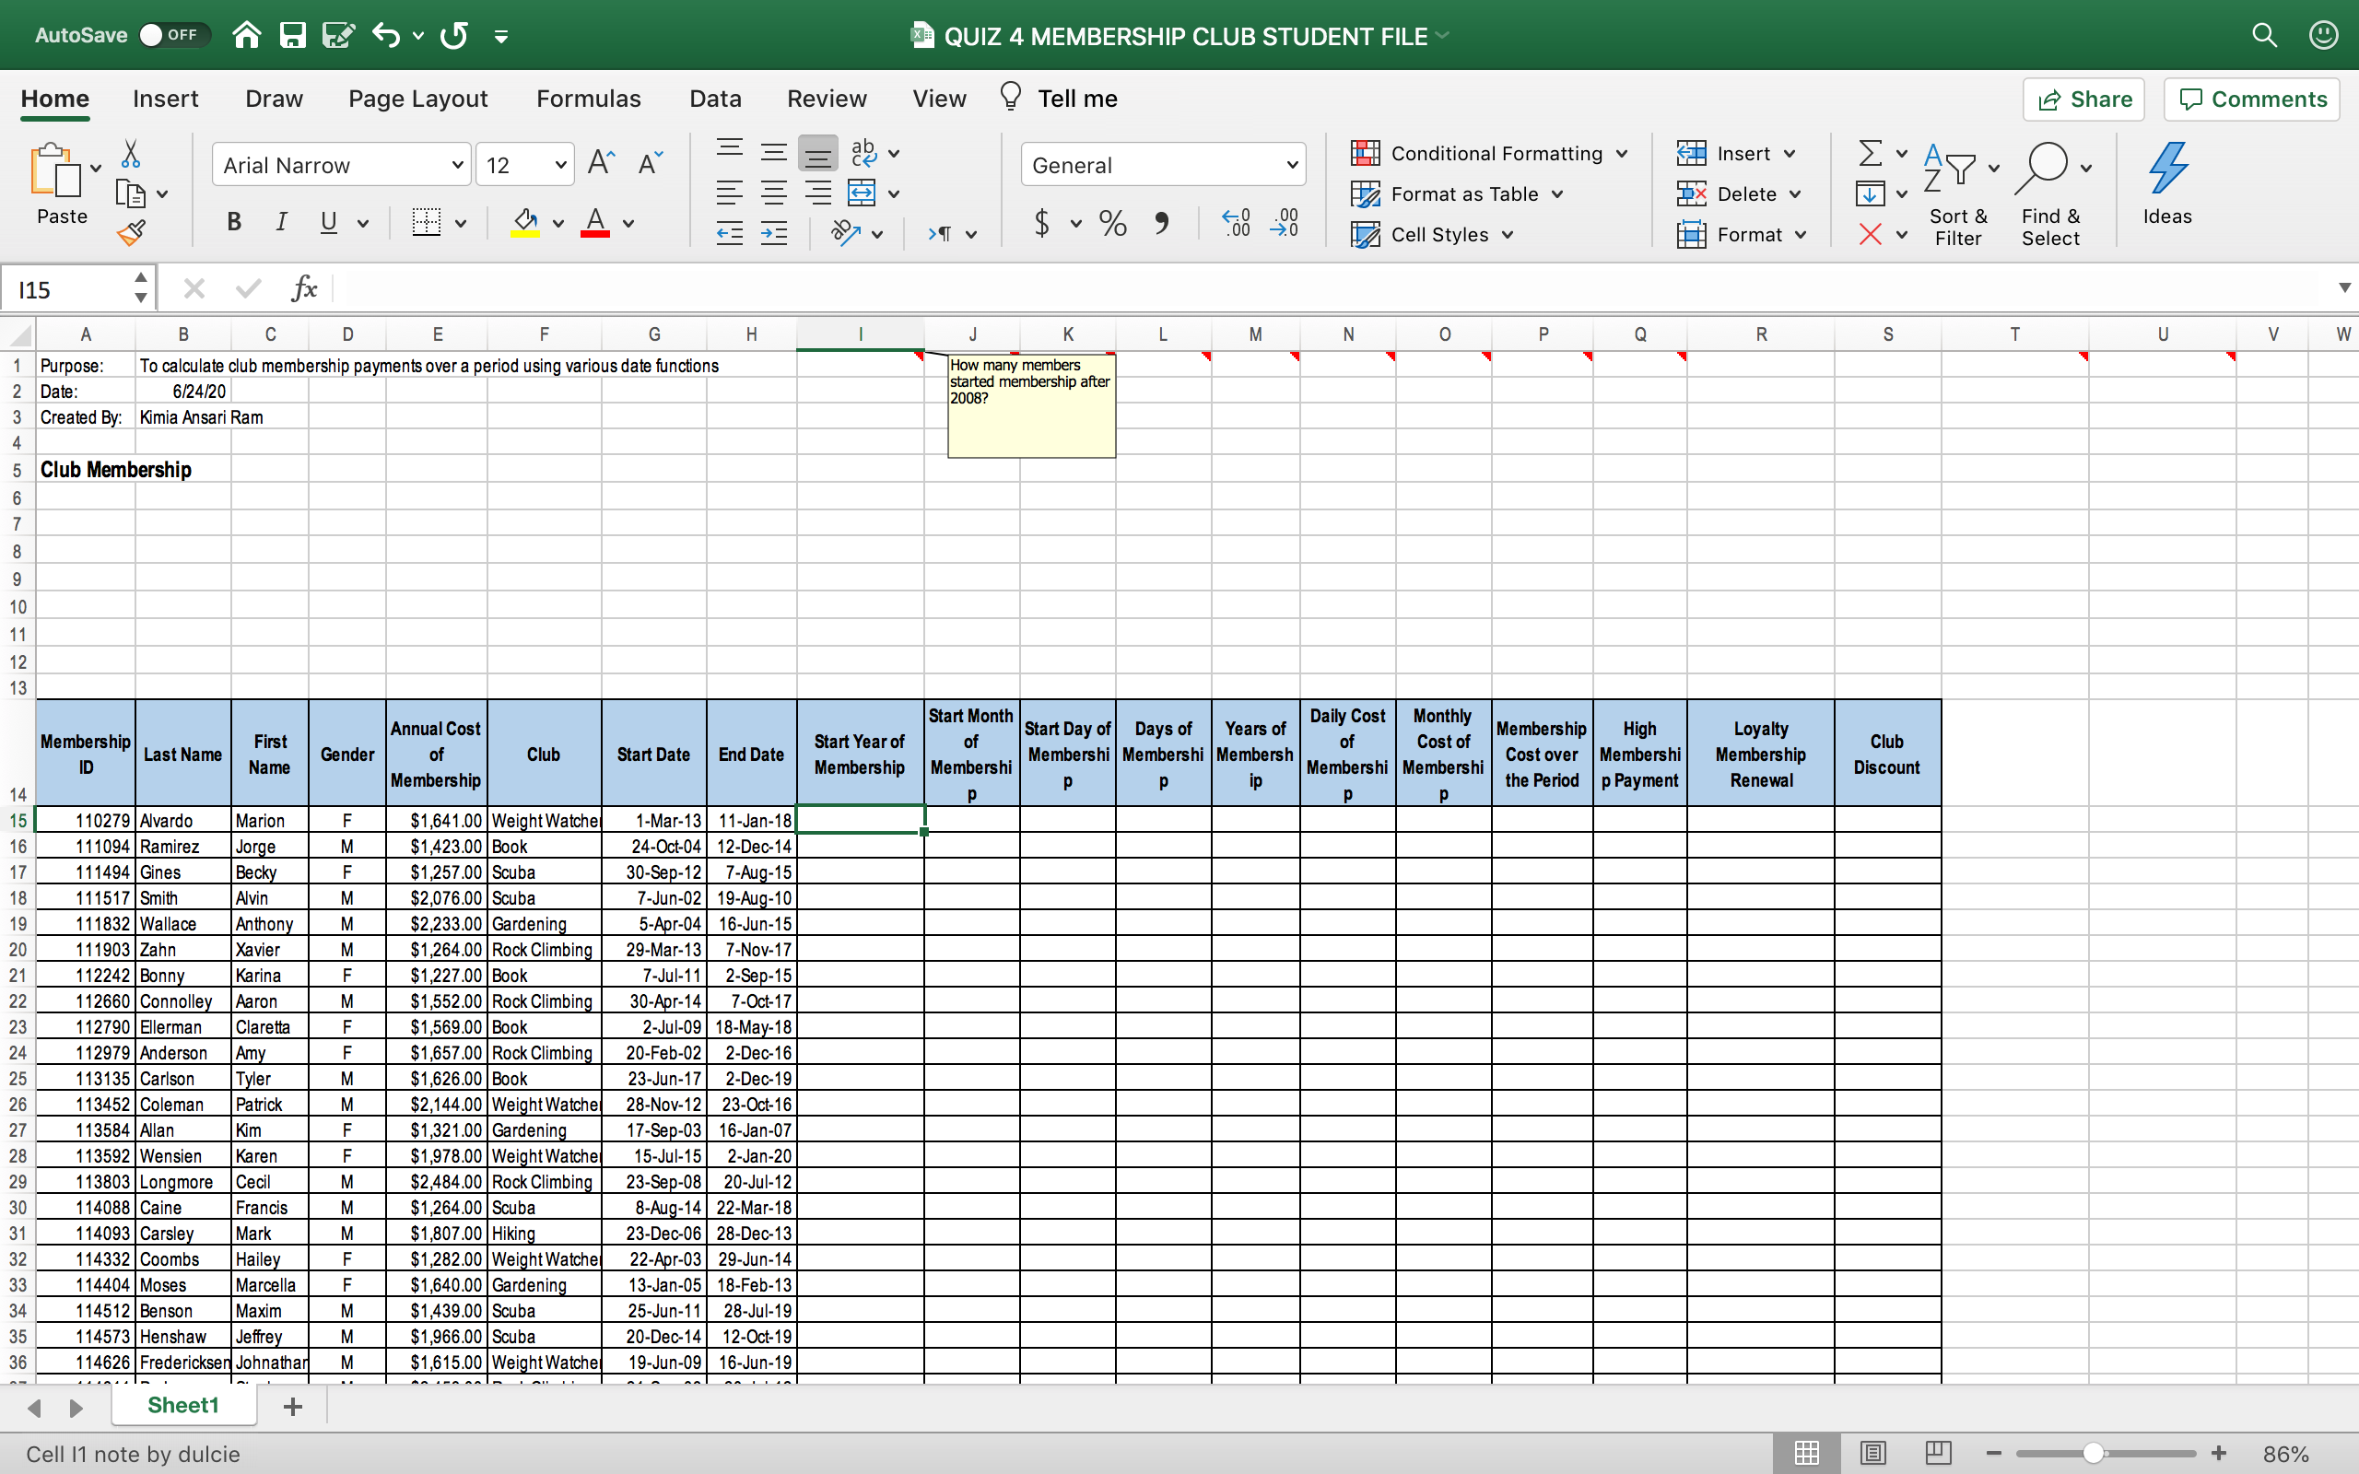Open the Review ribbon tab
Image resolution: width=2359 pixels, height=1474 pixels.
pos(827,98)
